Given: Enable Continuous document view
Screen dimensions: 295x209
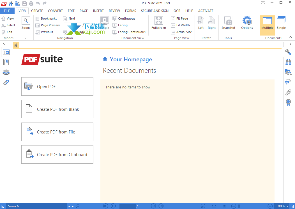Looking at the screenshot, I should click(124, 18).
